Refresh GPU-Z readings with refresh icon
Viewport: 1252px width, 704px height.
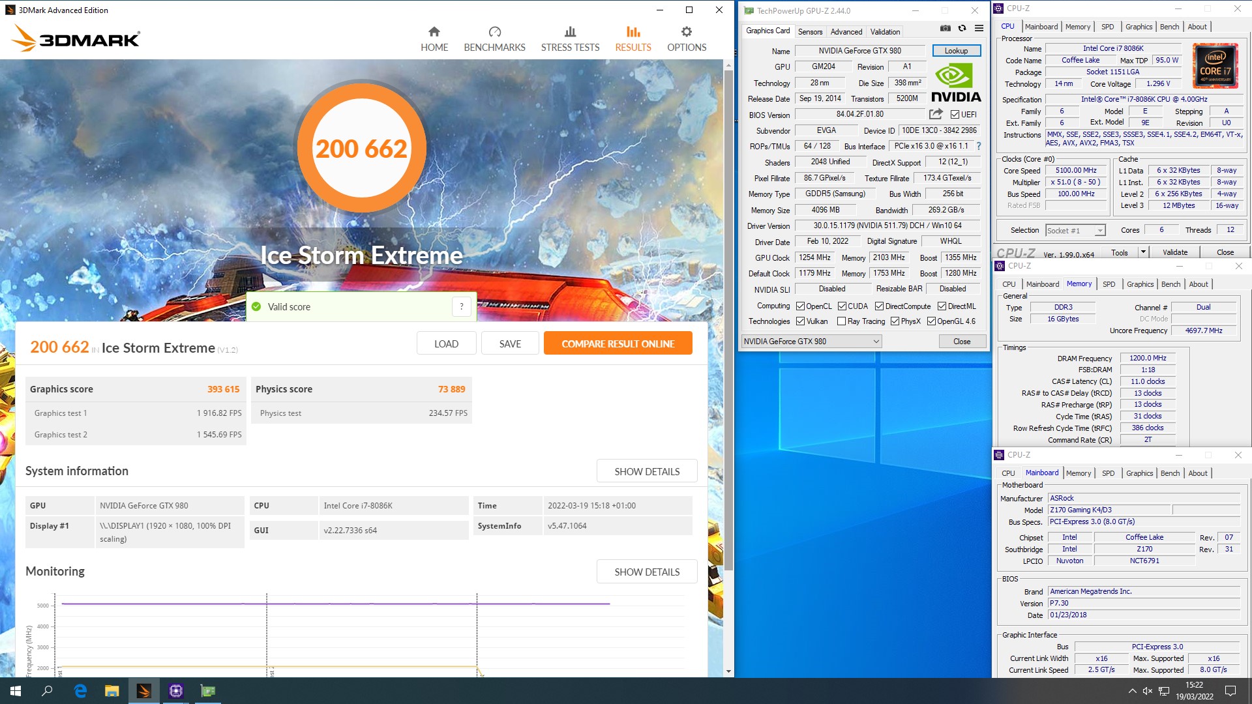(962, 28)
